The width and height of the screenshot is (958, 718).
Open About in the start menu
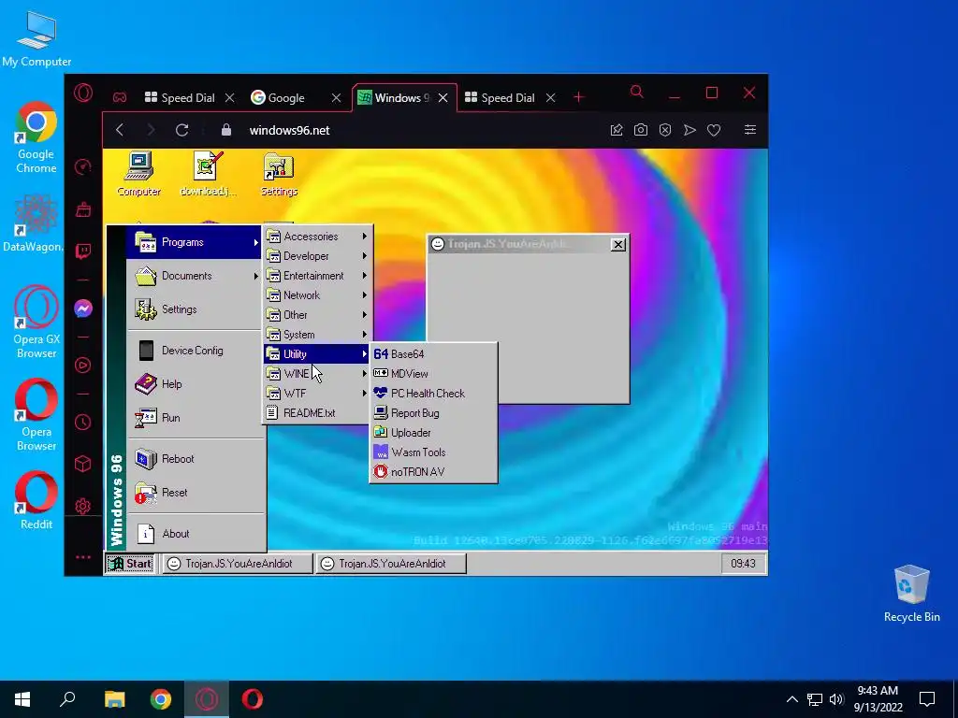pyautogui.click(x=195, y=534)
